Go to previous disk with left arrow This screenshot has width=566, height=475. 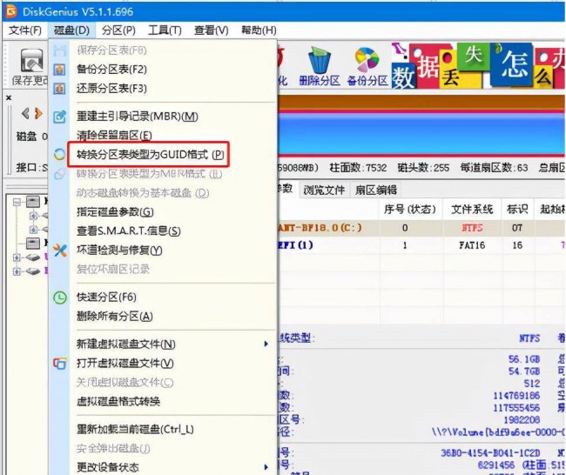25,113
